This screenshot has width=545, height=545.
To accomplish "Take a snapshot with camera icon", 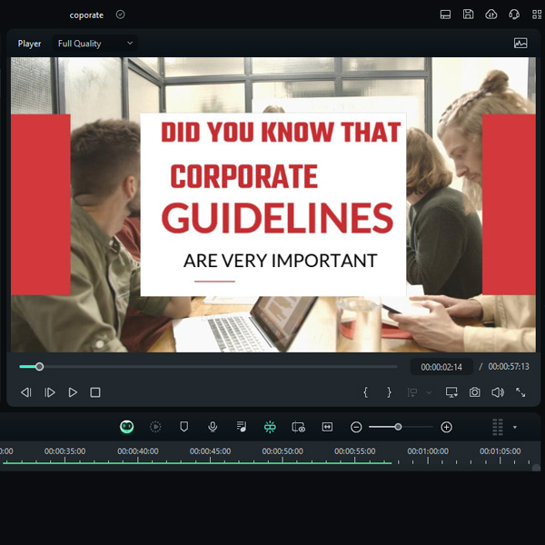I will click(475, 392).
